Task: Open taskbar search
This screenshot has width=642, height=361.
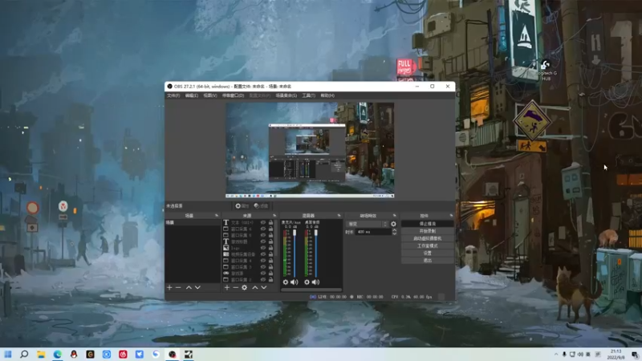Action: [x=24, y=354]
